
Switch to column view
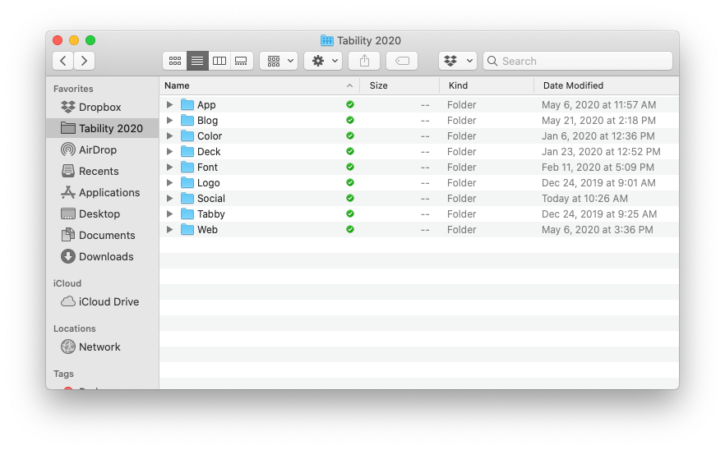(219, 61)
